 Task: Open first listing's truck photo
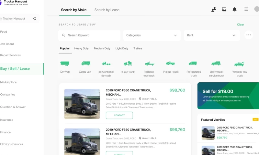[x=82, y=104]
